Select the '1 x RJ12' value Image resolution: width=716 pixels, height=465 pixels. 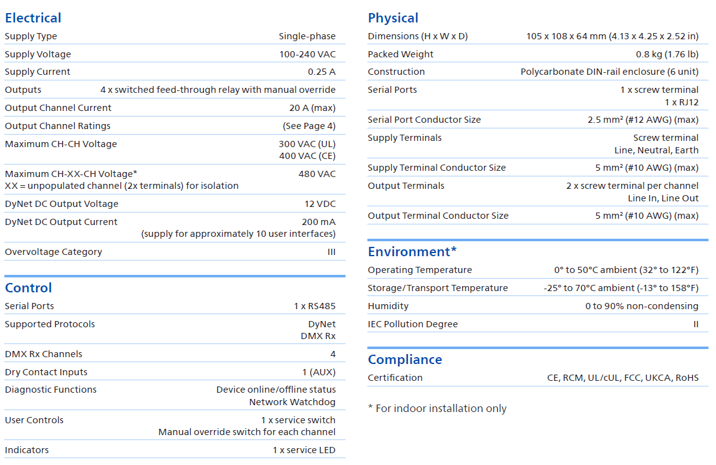(682, 102)
